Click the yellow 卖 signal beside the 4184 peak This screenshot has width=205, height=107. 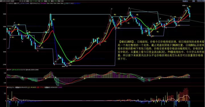tap(190, 6)
